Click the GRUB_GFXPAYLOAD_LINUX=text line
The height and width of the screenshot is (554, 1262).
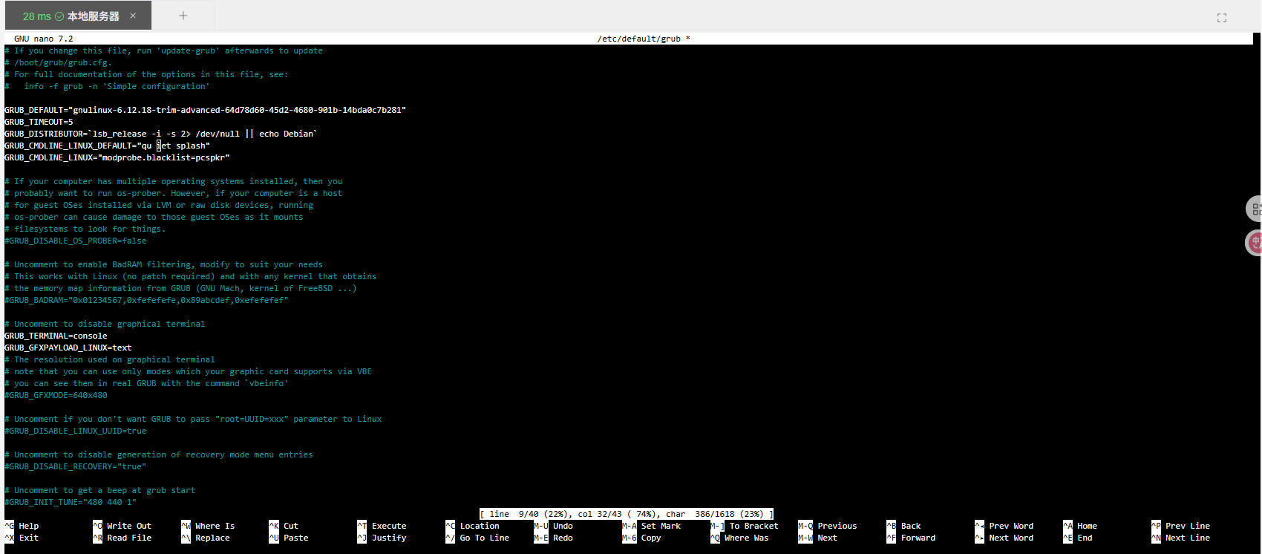(x=68, y=348)
